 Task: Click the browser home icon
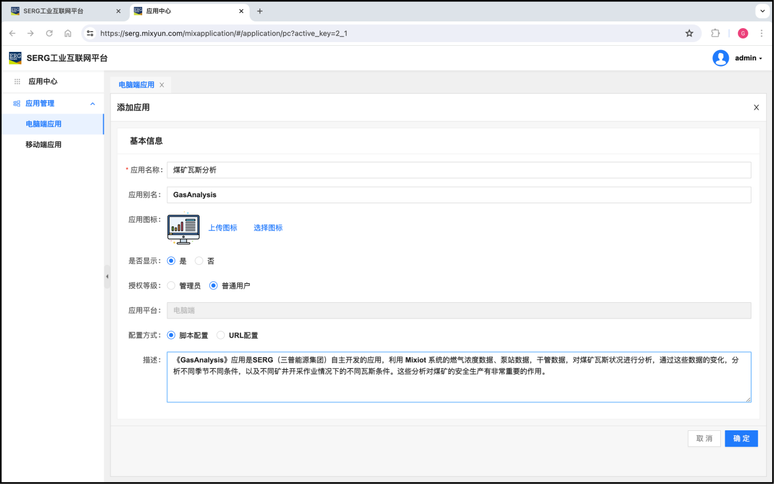tap(68, 34)
